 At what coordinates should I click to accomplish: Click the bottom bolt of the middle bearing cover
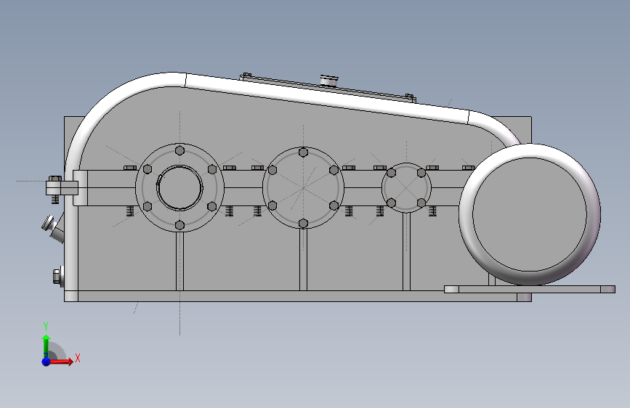coord(303,224)
